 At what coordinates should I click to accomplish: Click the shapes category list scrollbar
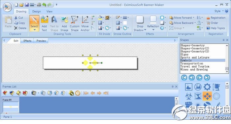click(227, 59)
